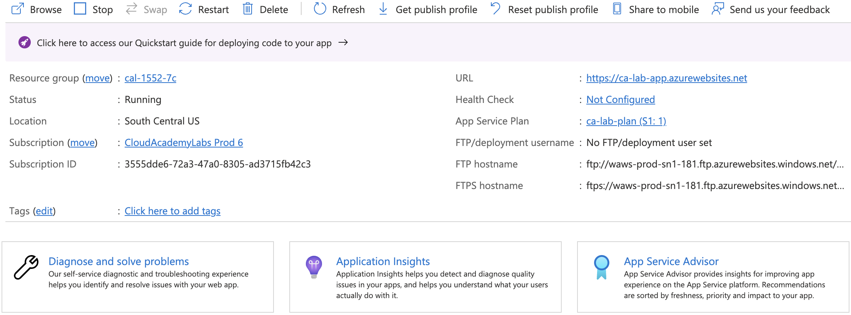This screenshot has height=315, width=851.
Task: Restart the app using the toolbar label
Action: pyautogui.click(x=214, y=10)
